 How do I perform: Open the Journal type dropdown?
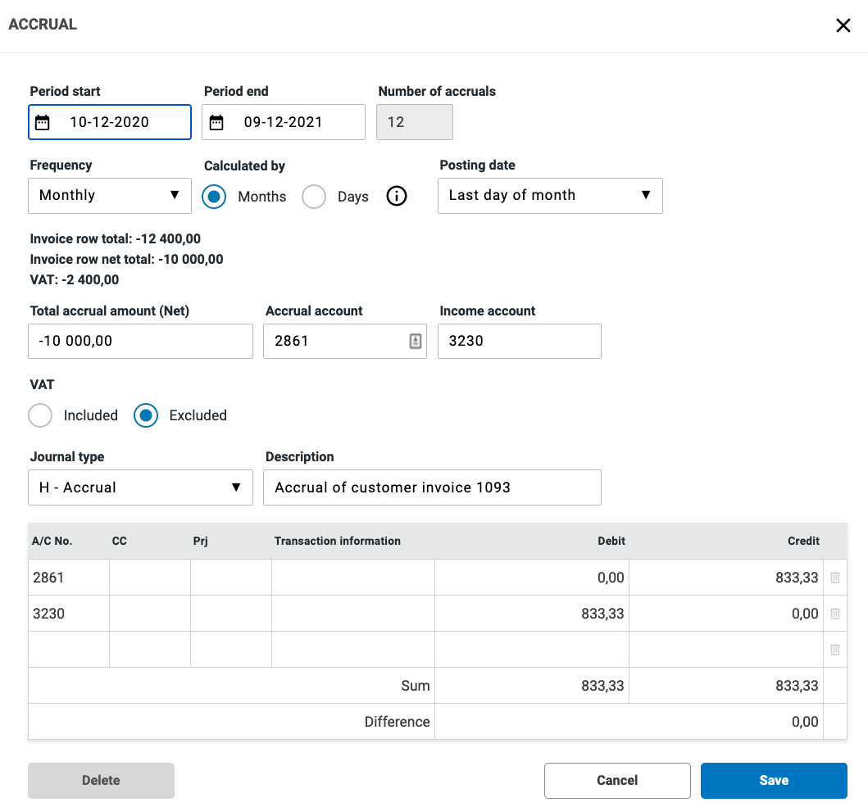tap(140, 487)
